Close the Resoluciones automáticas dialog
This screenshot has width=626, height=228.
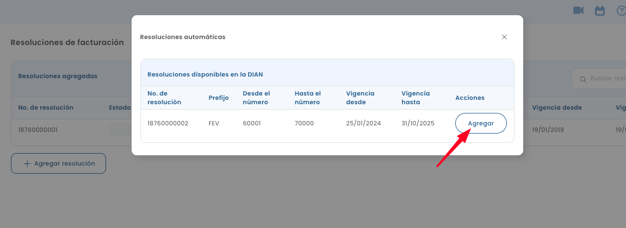point(504,37)
